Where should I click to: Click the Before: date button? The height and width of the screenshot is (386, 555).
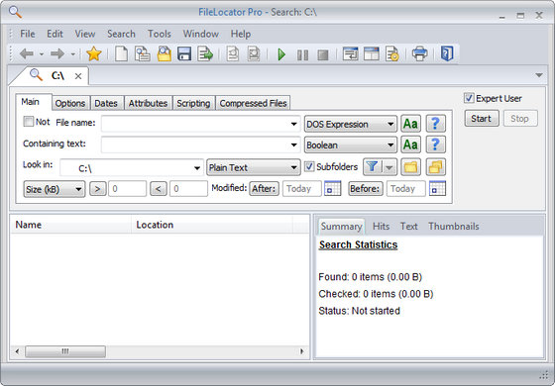(366, 188)
